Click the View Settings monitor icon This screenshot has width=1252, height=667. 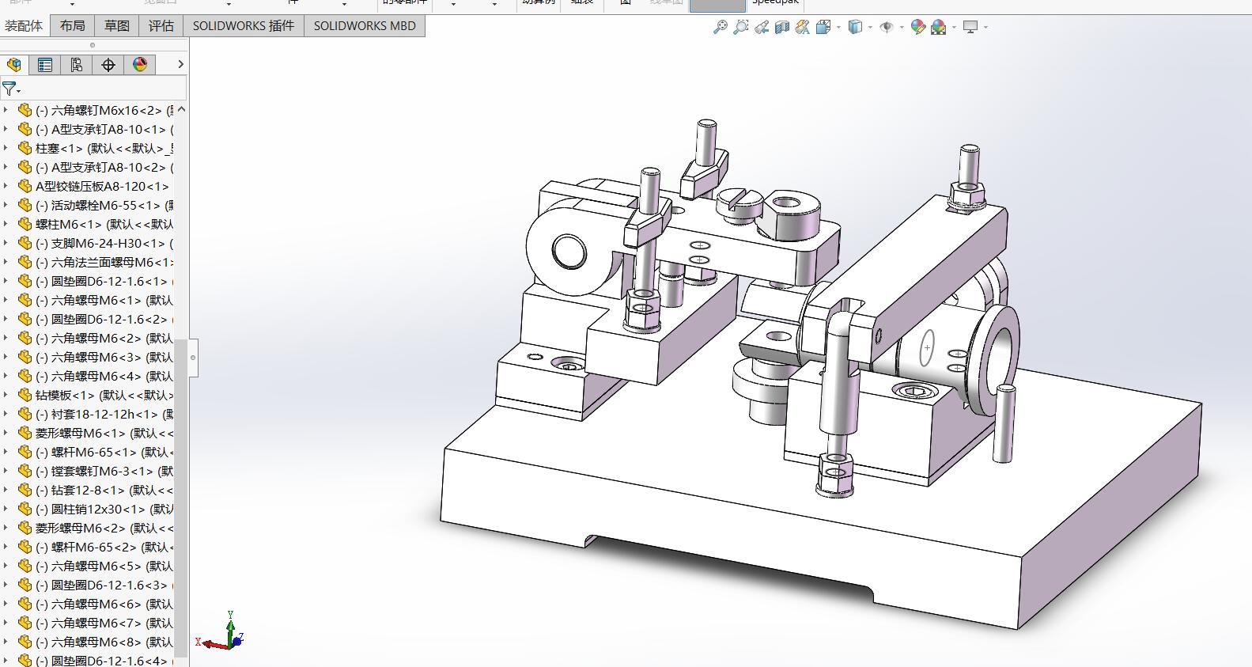970,27
